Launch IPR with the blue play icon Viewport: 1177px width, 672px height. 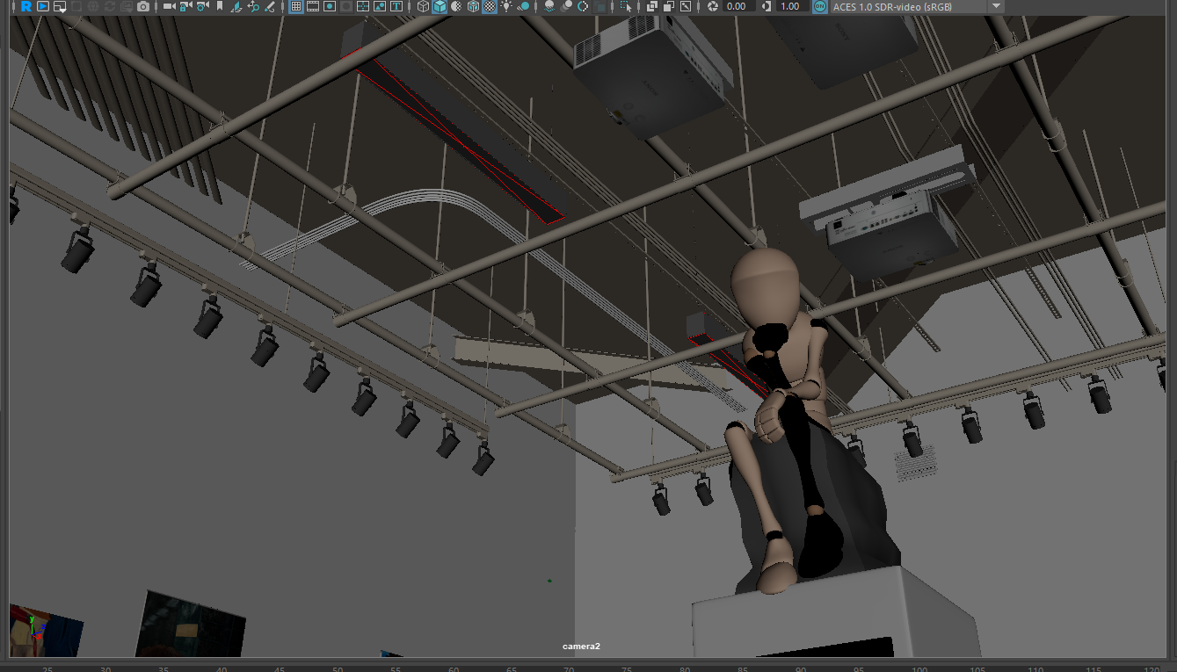pos(42,6)
